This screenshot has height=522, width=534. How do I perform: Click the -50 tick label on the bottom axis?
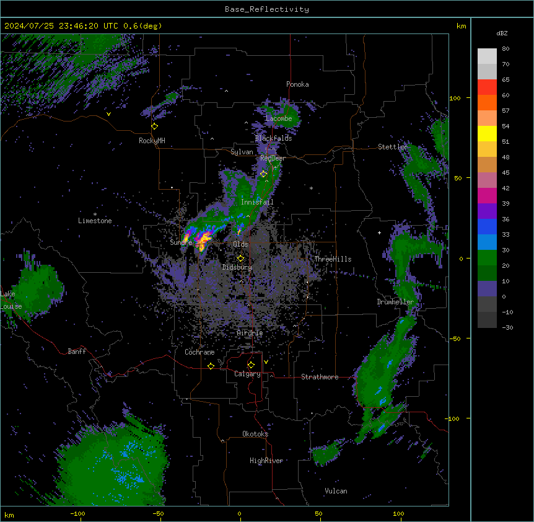(x=158, y=513)
